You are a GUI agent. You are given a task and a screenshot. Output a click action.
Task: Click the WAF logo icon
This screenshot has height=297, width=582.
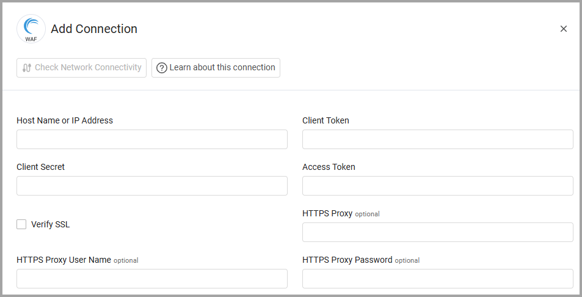(x=31, y=29)
